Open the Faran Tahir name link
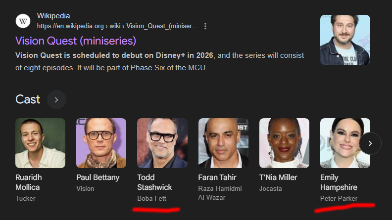Image resolution: width=392 pixels, height=220 pixels. pos(217,177)
